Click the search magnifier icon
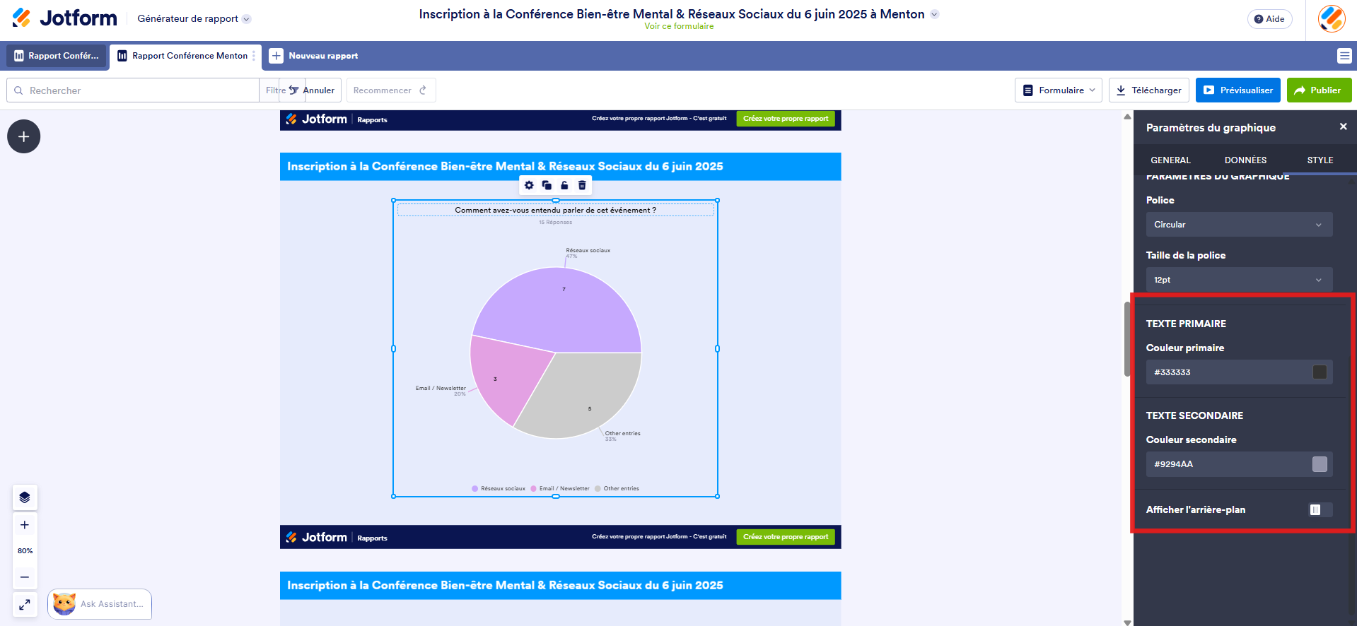The width and height of the screenshot is (1357, 626). point(19,90)
